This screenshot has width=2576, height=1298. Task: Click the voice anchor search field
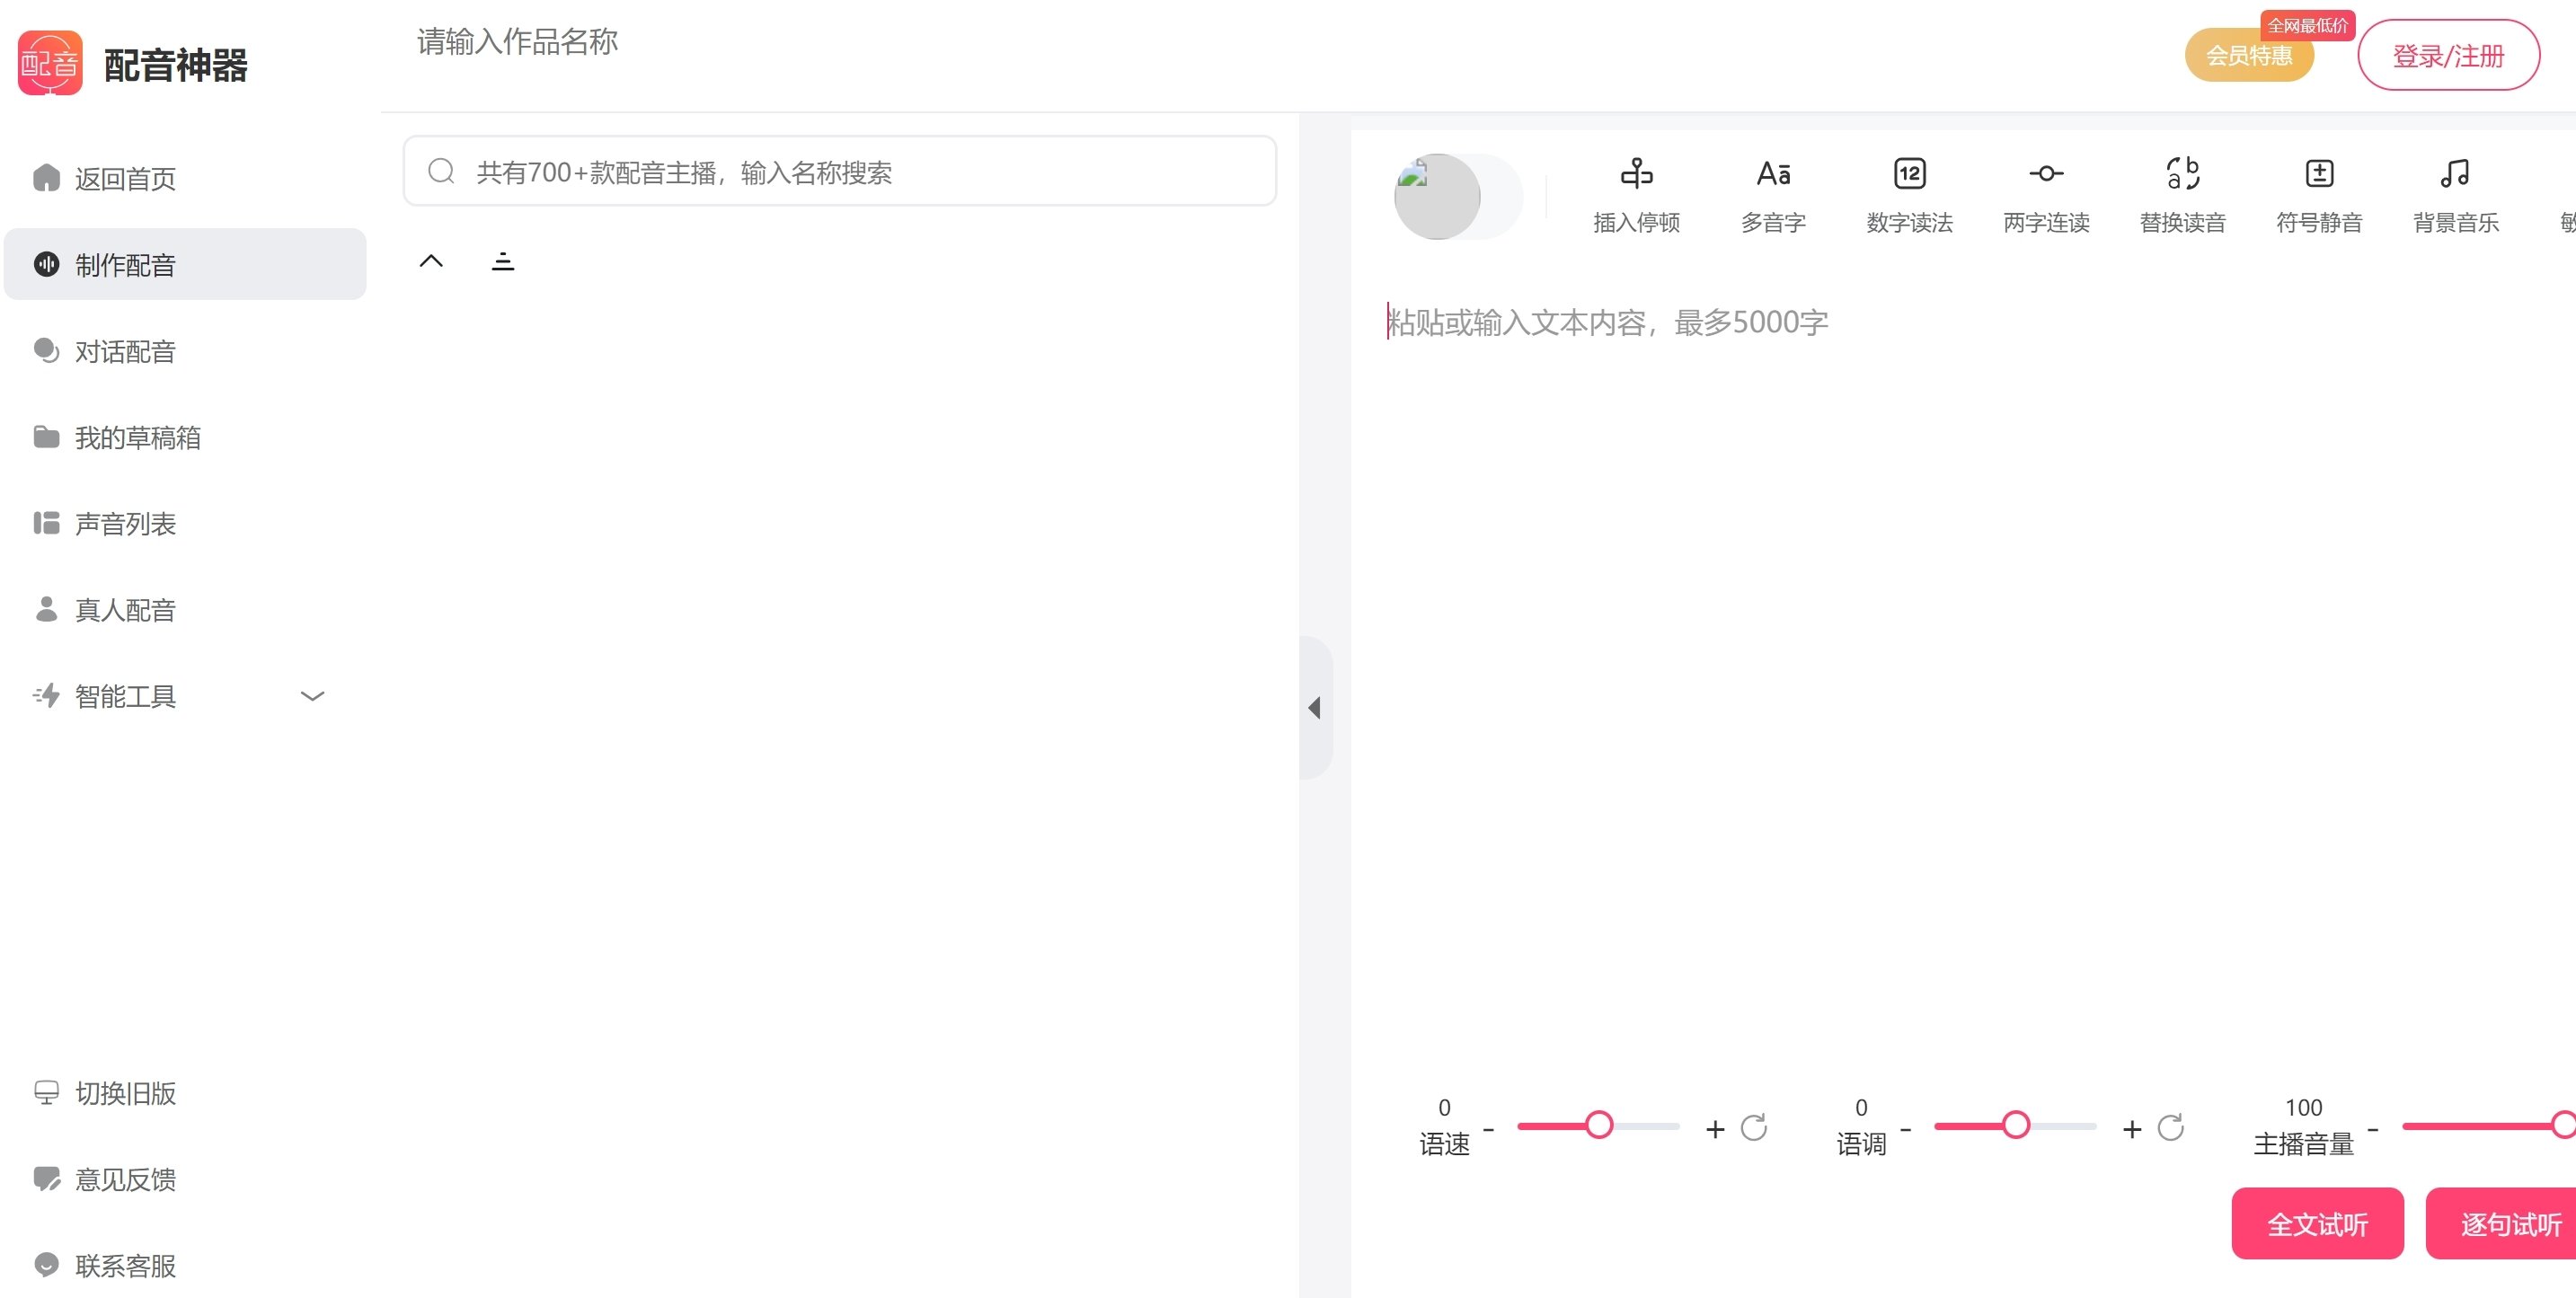tap(840, 172)
